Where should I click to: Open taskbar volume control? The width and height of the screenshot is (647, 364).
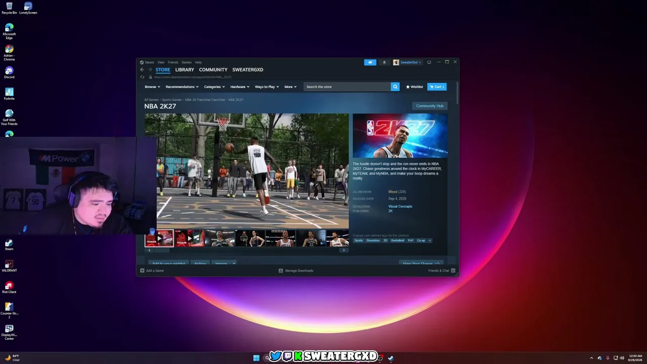(x=622, y=358)
